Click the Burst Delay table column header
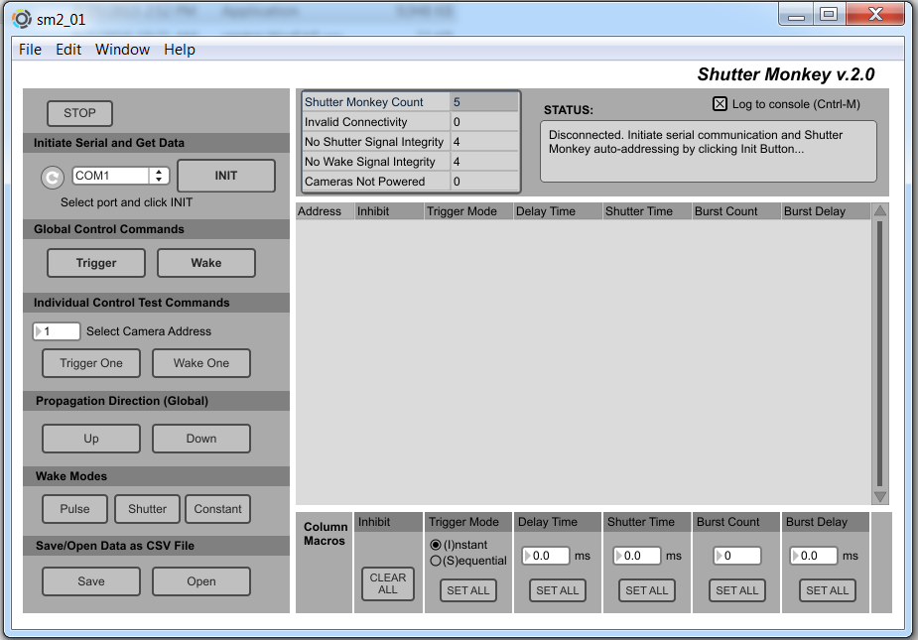Viewport: 918px width, 640px height. coord(826,211)
